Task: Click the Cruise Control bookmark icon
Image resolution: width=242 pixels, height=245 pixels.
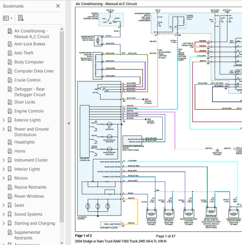Action: (x=10, y=80)
